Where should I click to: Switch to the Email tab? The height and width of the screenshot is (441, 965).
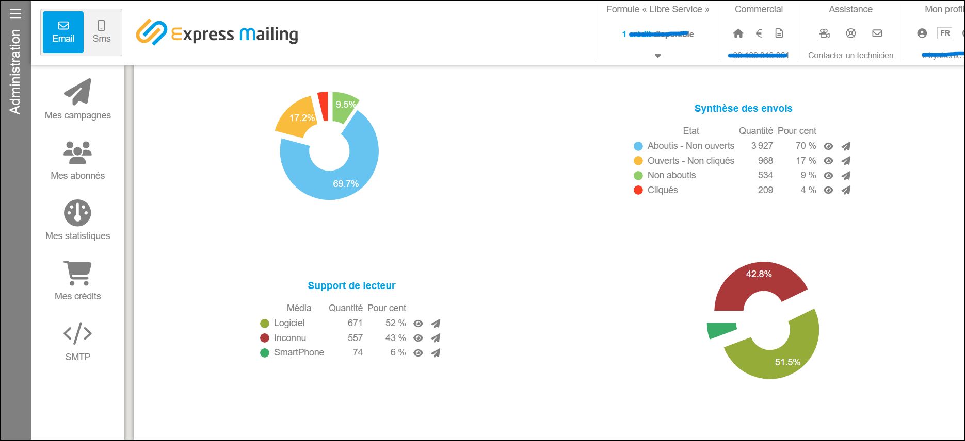(63, 32)
